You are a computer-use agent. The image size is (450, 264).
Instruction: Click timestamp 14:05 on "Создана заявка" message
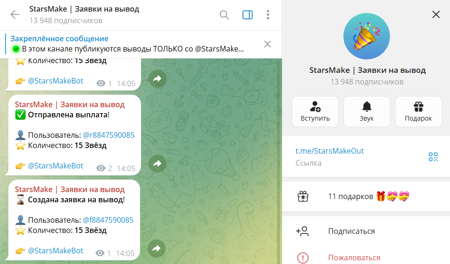(x=125, y=253)
